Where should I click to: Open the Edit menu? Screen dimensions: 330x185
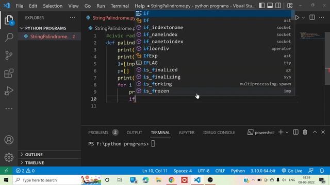pyautogui.click(x=33, y=6)
